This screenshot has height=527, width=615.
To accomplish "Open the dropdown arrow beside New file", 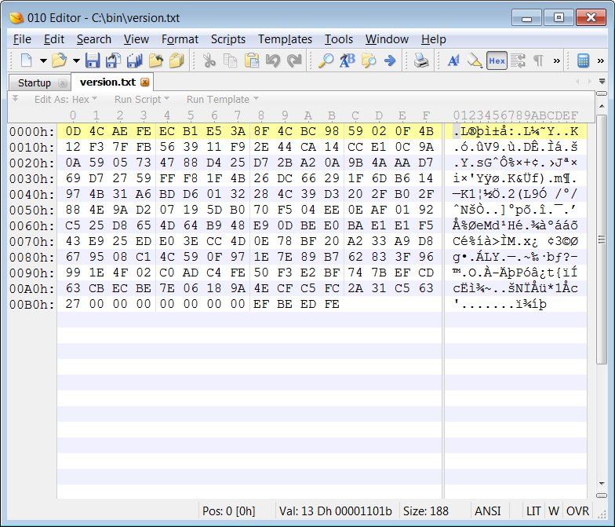I will click(x=43, y=61).
